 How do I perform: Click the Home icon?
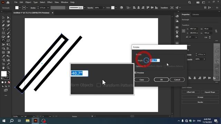pyautogui.click(x=8, y=2)
